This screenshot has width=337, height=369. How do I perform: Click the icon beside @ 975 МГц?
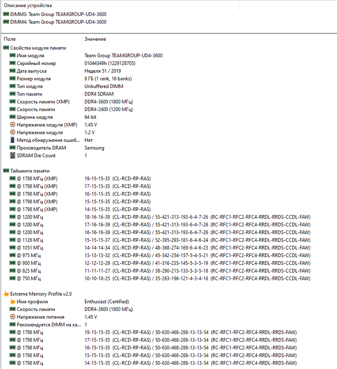pyautogui.click(x=13, y=255)
